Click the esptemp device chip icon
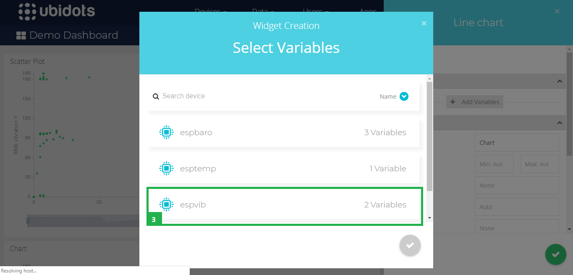 [x=166, y=168]
